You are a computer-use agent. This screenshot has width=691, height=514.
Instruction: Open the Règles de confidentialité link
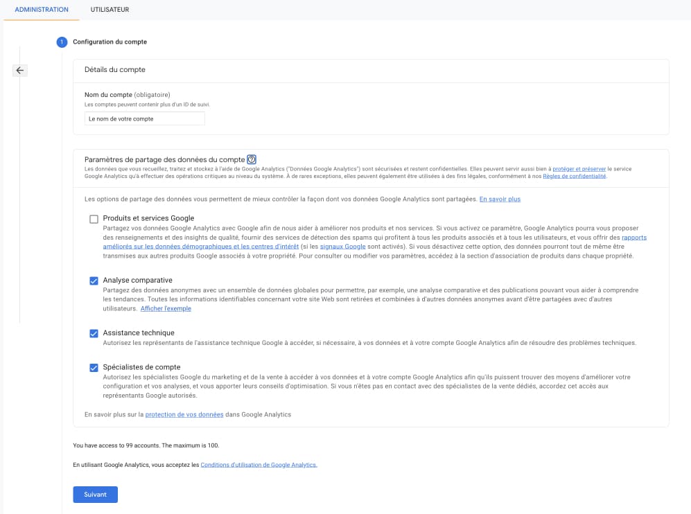[575, 176]
